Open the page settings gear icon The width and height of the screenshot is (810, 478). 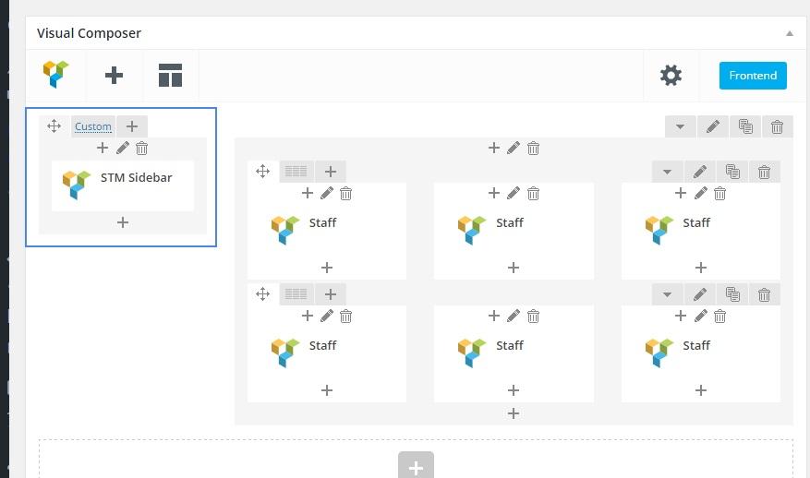click(x=671, y=75)
